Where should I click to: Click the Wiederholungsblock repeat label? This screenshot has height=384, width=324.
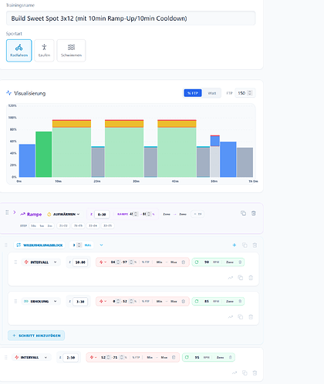pos(40,245)
